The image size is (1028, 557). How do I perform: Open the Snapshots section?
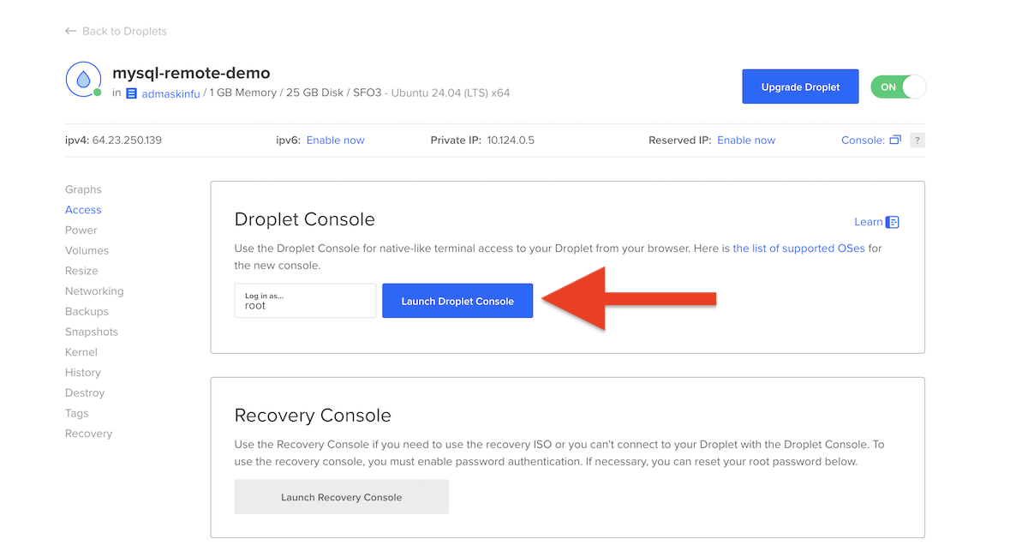click(x=92, y=332)
